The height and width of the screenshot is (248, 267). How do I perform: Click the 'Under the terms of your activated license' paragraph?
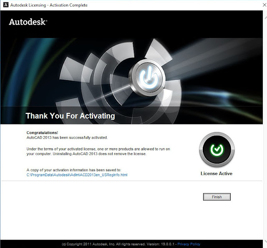coord(98,152)
